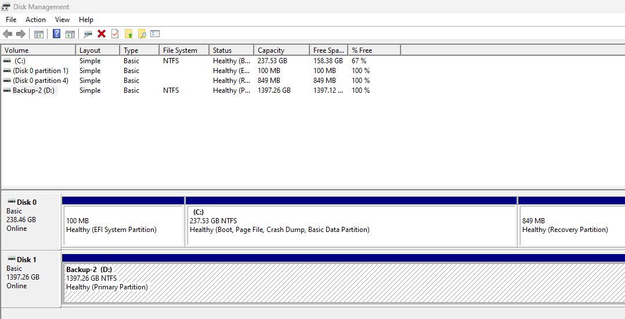Click drive icon beside (Disk 0 partition 4)

(7, 81)
